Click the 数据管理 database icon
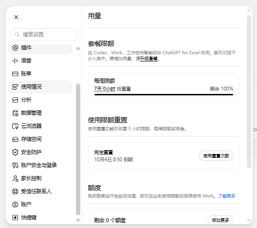The image size is (257, 228). click(15, 113)
